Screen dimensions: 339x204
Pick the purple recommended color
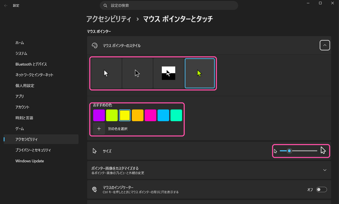pyautogui.click(x=99, y=115)
